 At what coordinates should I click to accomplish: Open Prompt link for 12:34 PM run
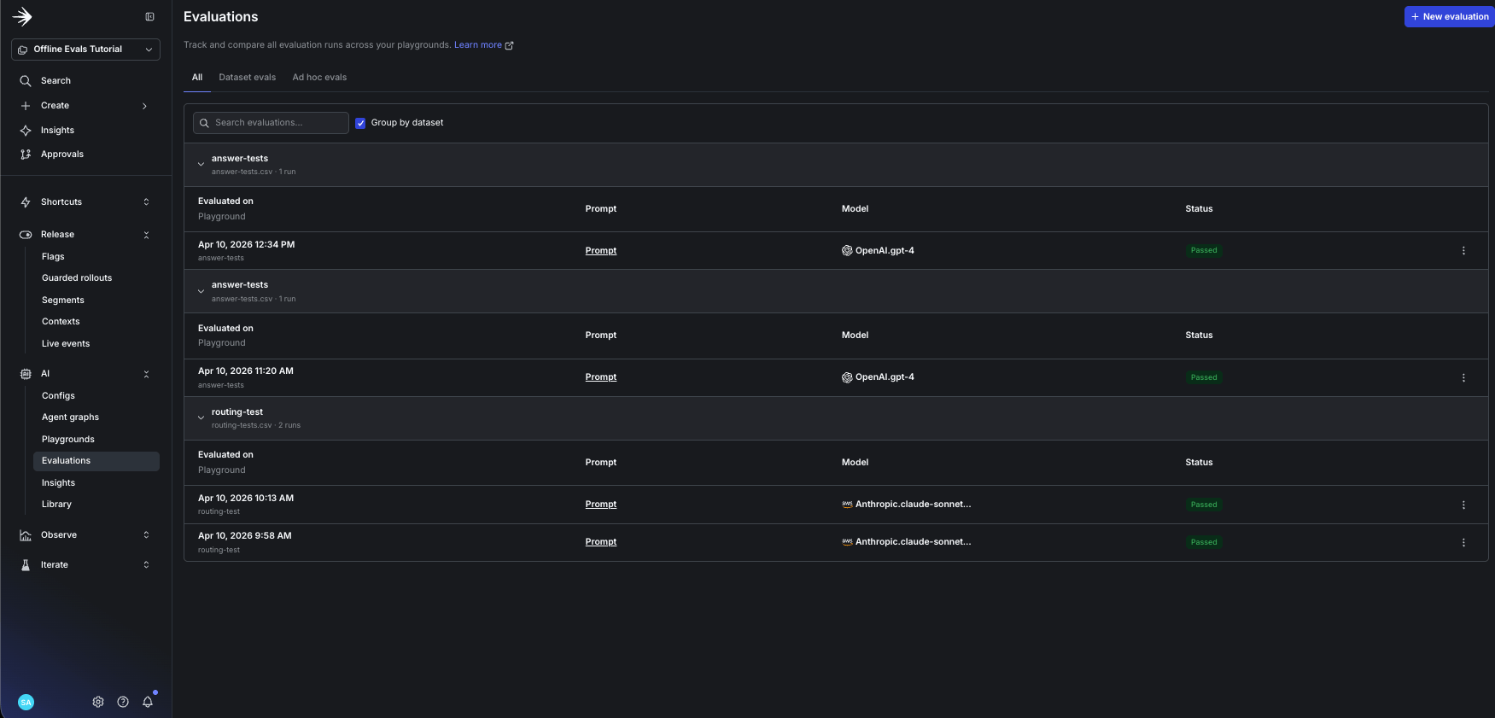601,251
